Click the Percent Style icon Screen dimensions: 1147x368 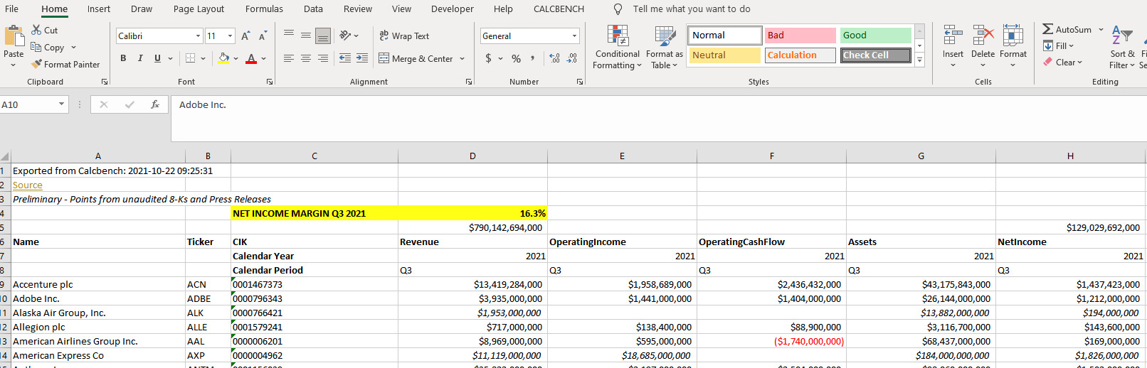pos(516,58)
